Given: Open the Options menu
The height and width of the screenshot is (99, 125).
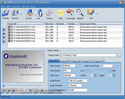Looking at the screenshot, I should 25,6.
